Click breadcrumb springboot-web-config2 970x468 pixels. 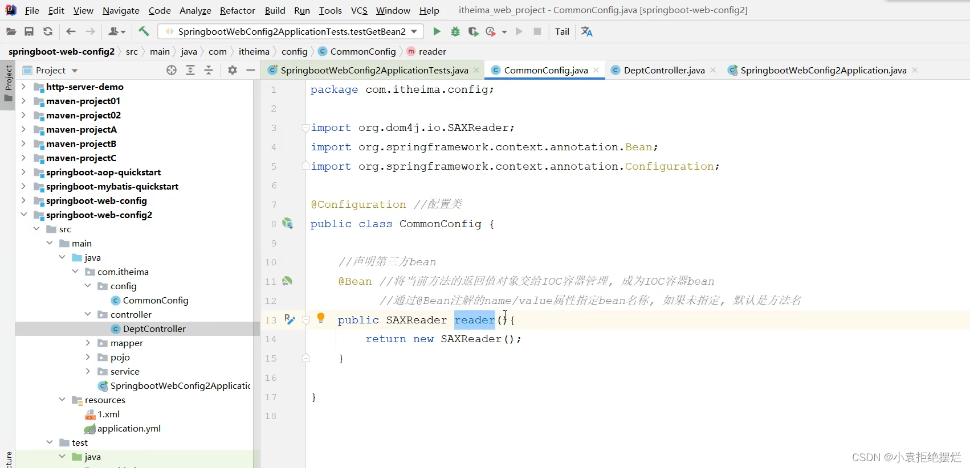(x=62, y=51)
